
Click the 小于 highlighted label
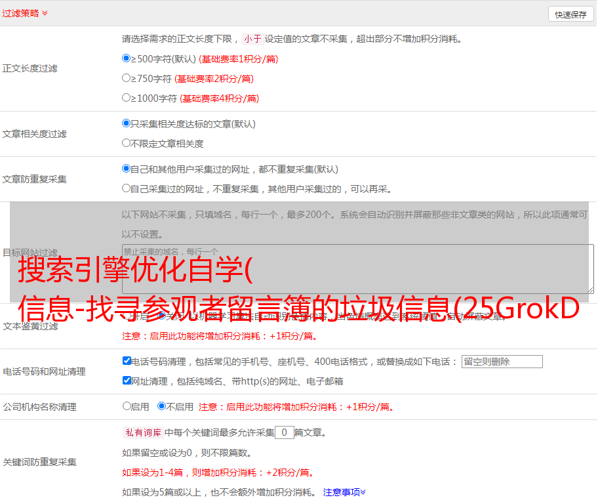252,39
